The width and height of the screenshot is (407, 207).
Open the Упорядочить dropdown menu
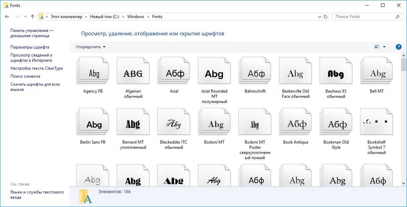click(90, 47)
